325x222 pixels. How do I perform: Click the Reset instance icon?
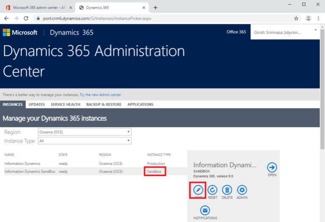[212, 190]
